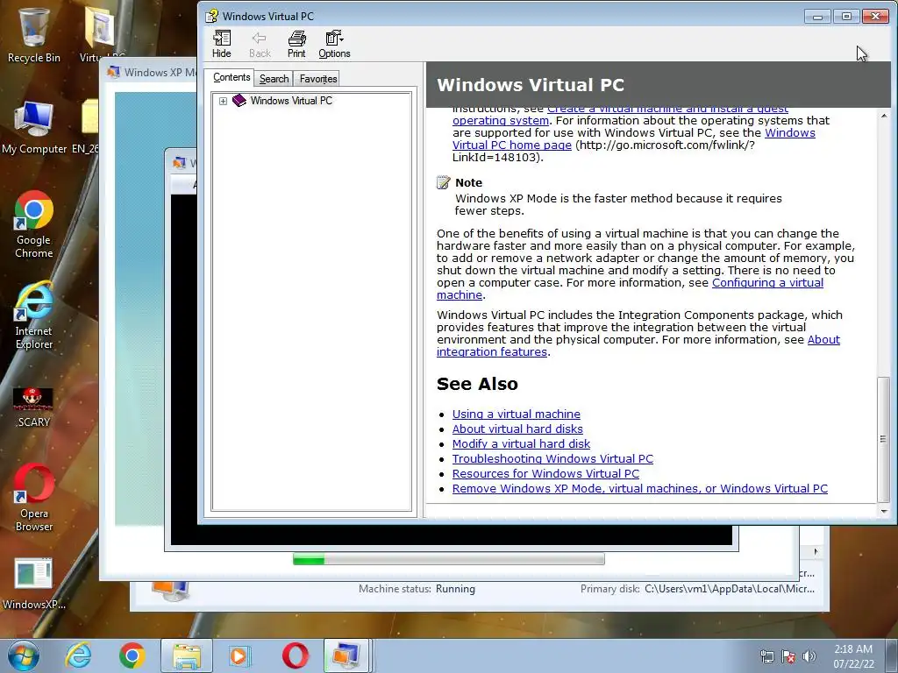Launch Google Chrome from taskbar
This screenshot has height=673, width=898.
pos(132,655)
